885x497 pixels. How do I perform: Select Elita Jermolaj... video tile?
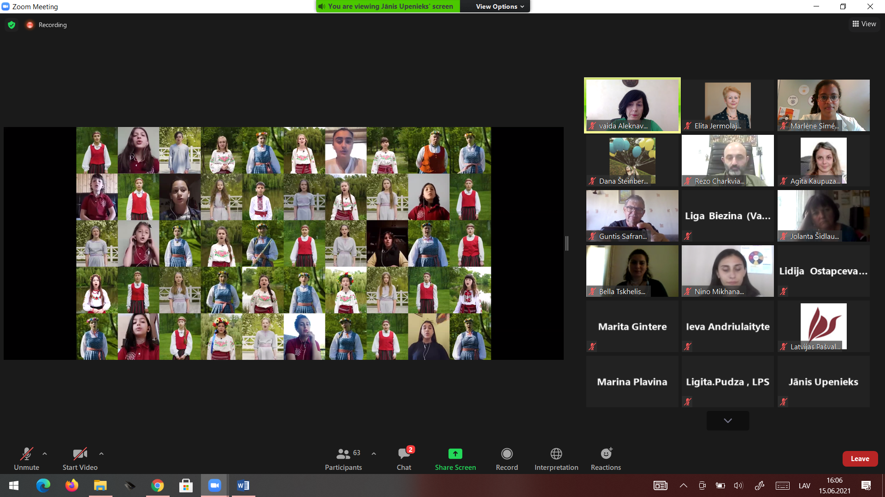(728, 105)
